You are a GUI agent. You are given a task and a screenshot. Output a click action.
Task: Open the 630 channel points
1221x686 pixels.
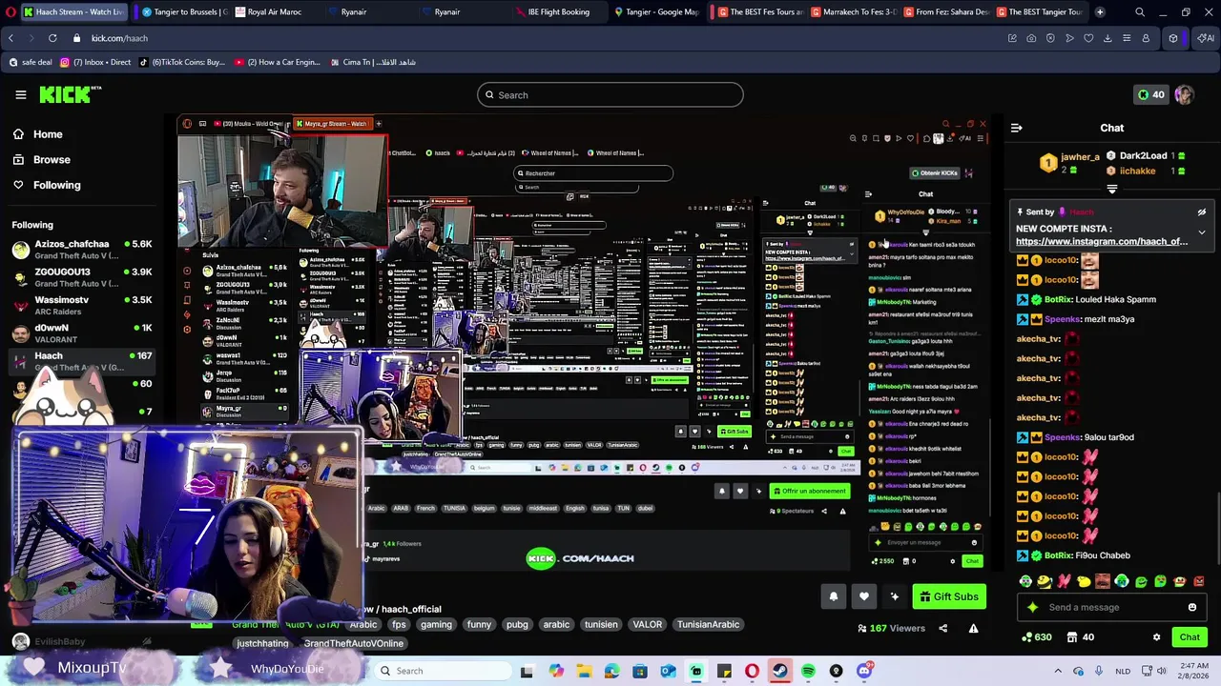pos(1036,637)
